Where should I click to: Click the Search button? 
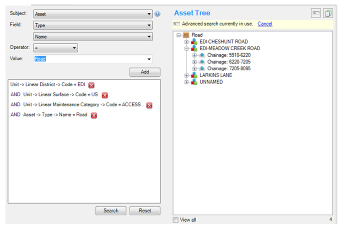point(111,211)
